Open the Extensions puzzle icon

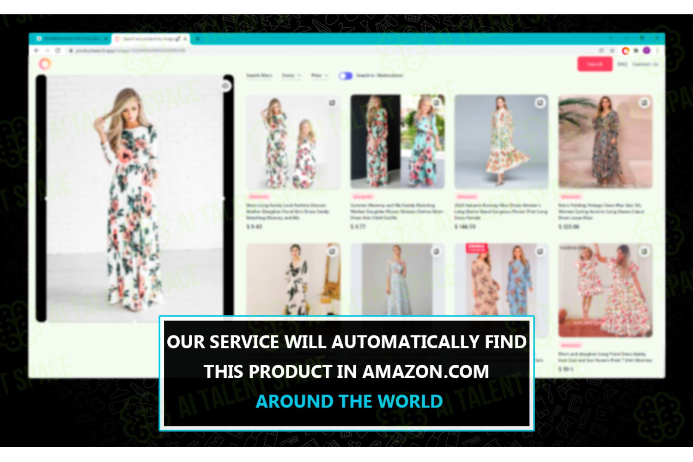click(636, 50)
